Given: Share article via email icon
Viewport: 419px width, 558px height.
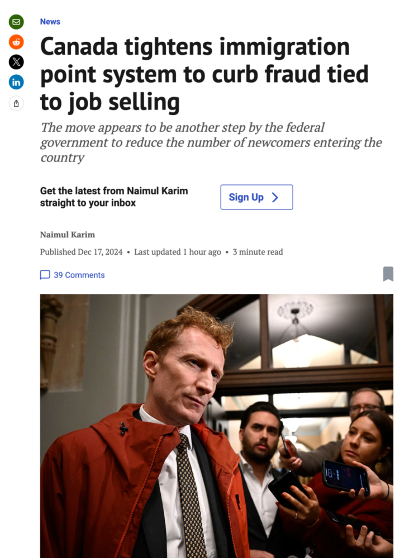Looking at the screenshot, I should click(x=16, y=22).
